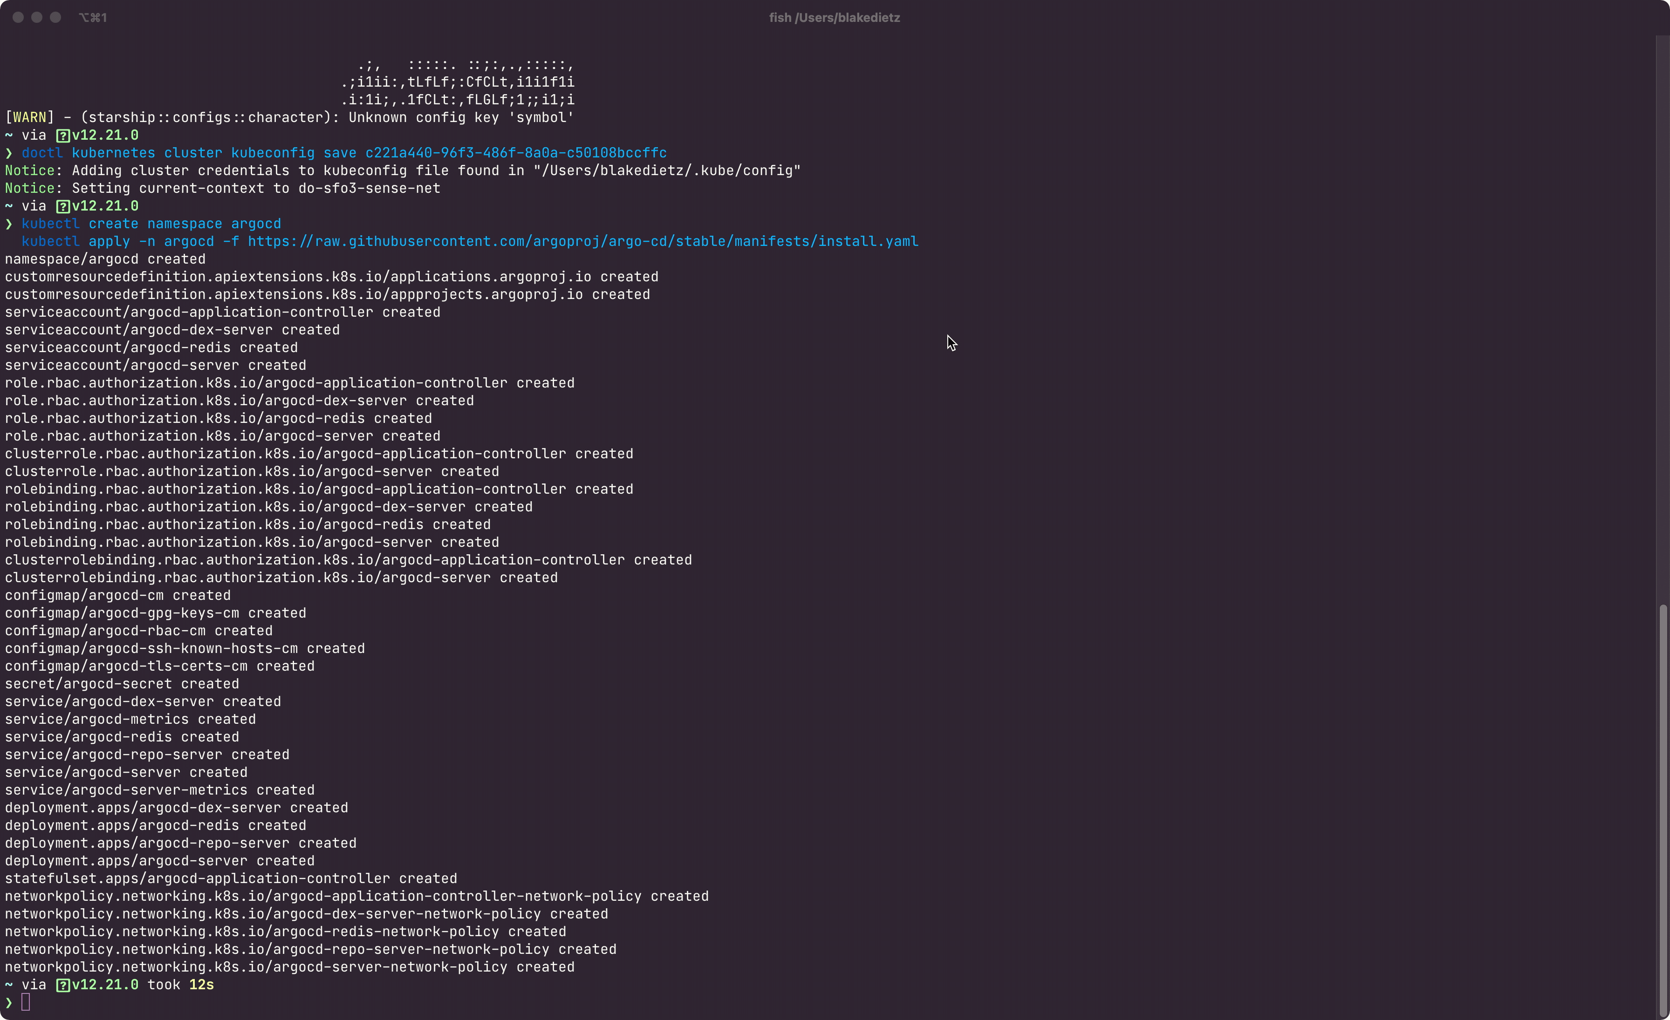Click role.rbac argocd-redis created line
1670x1020 pixels.
218,419
